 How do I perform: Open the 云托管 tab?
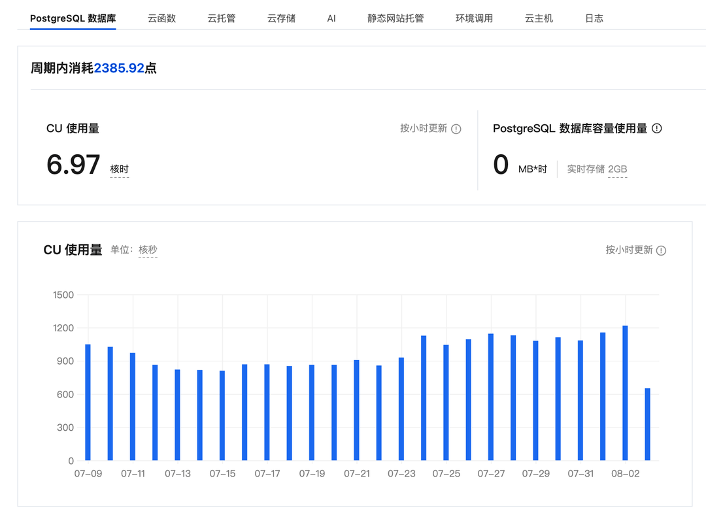click(x=222, y=18)
